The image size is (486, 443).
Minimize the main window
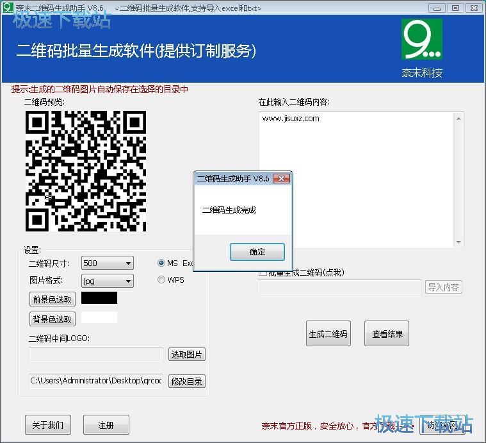coord(437,8)
